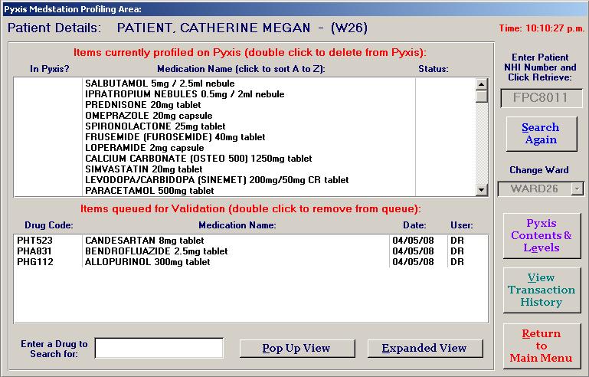Click drug code PHG112

click(35, 262)
